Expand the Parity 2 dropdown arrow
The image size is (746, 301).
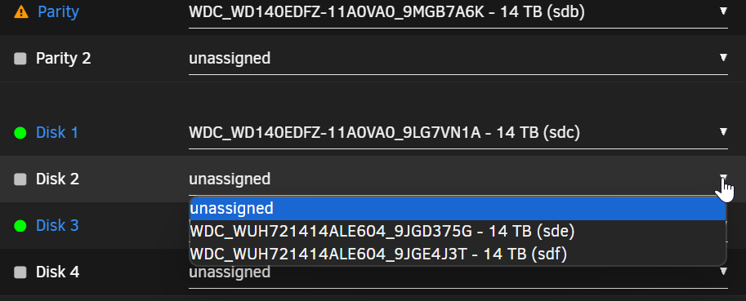tap(723, 57)
